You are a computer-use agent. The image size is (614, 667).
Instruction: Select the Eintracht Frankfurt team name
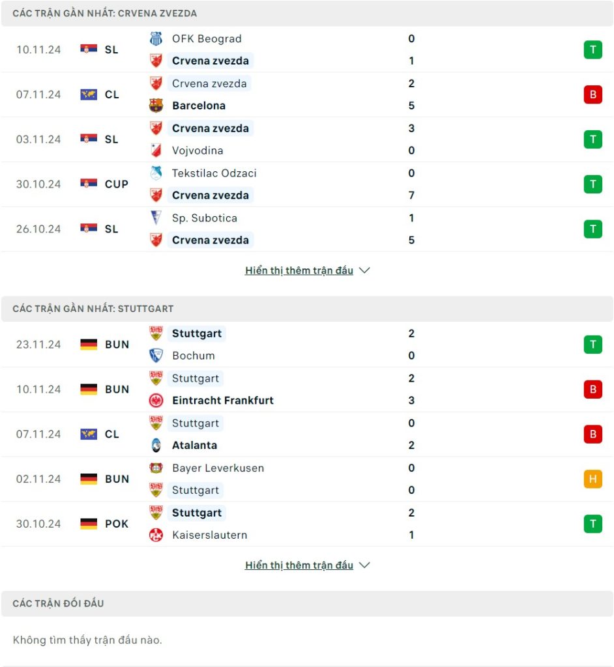coord(223,401)
